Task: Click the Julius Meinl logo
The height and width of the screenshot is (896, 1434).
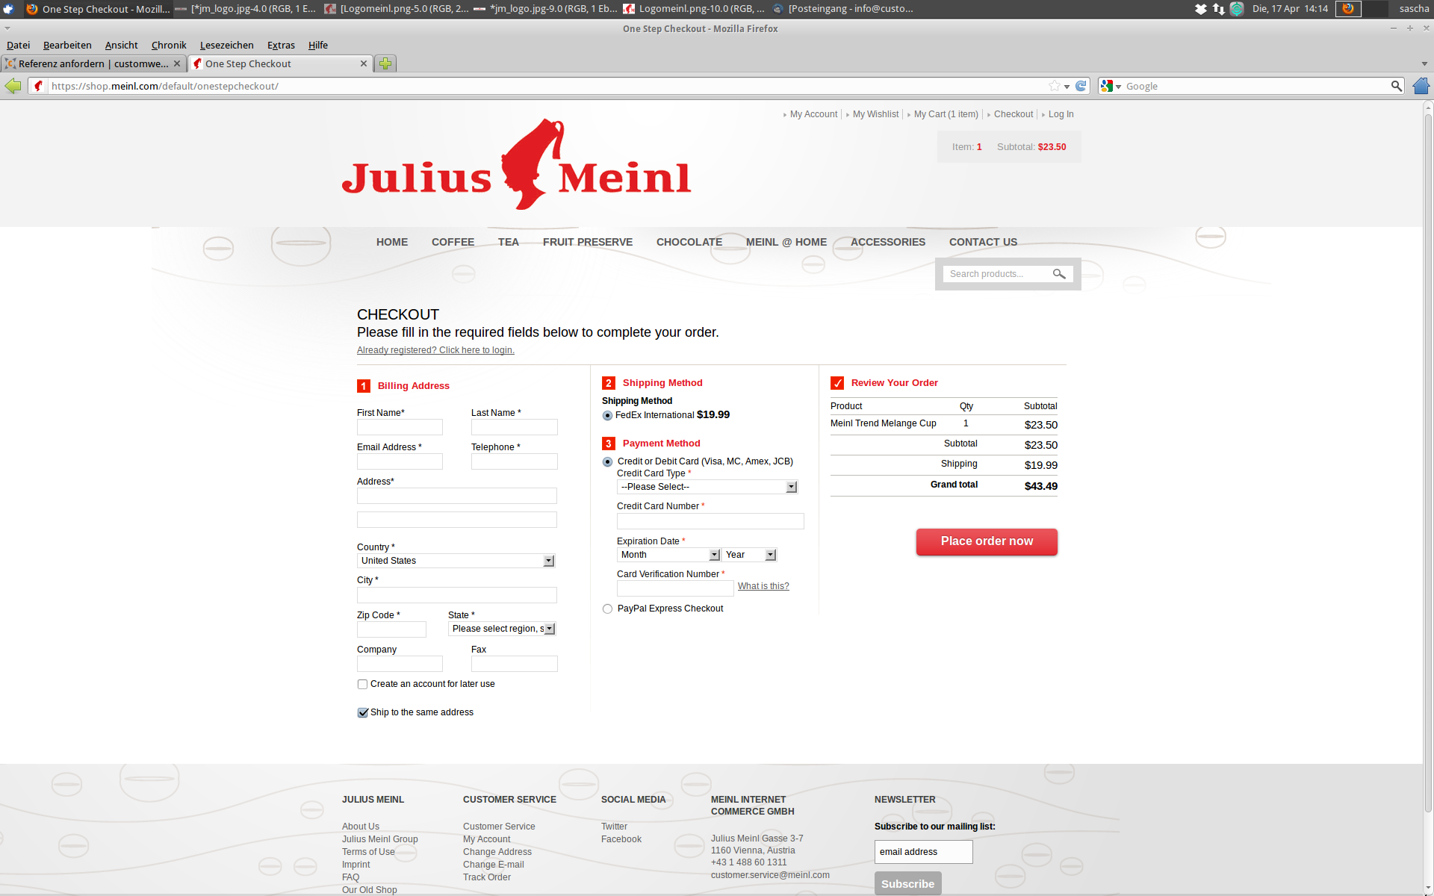Action: 517,165
